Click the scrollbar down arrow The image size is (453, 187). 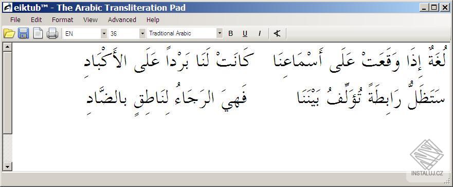point(7,167)
